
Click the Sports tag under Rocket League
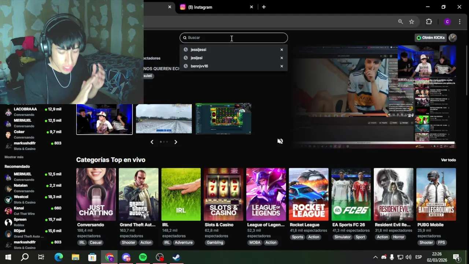coord(298,237)
